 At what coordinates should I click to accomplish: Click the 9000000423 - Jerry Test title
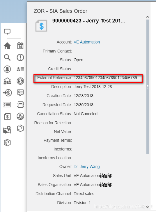click(88, 21)
